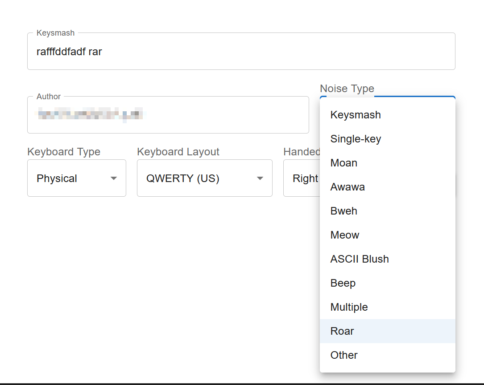
Task: Click into the Keysmash text field
Action: click(x=241, y=52)
